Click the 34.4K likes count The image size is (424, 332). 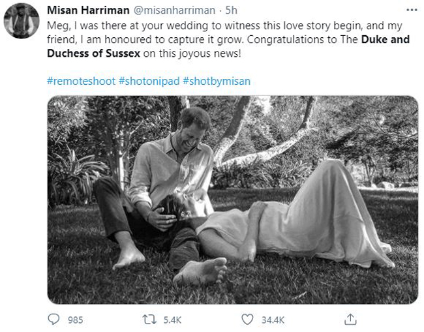pos(273,320)
